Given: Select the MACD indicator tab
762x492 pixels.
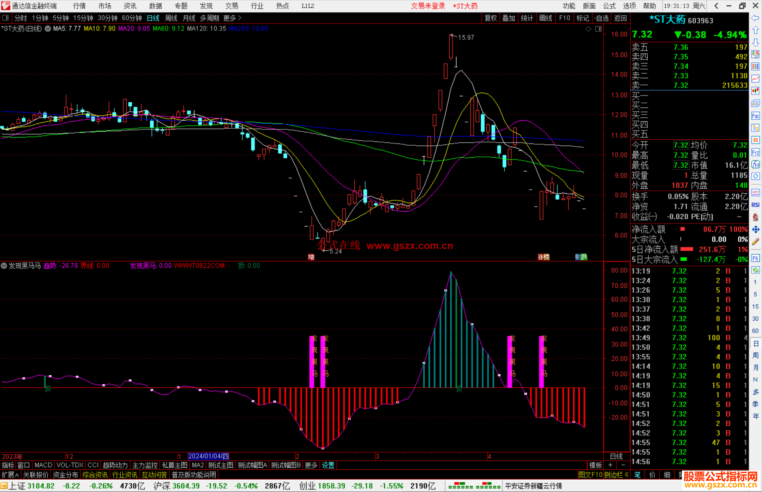Looking at the screenshot, I should coord(43,465).
